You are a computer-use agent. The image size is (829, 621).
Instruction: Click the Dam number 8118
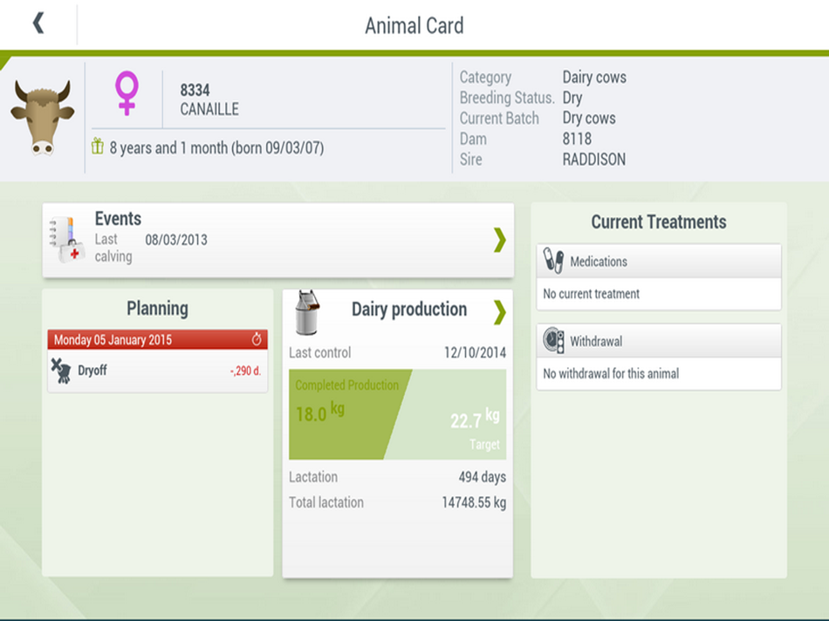(x=577, y=139)
